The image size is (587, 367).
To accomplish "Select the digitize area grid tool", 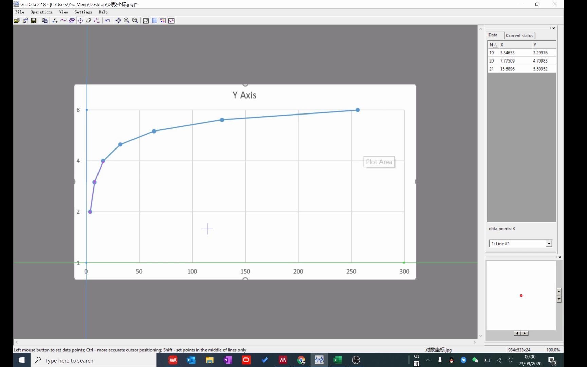I will (72, 21).
